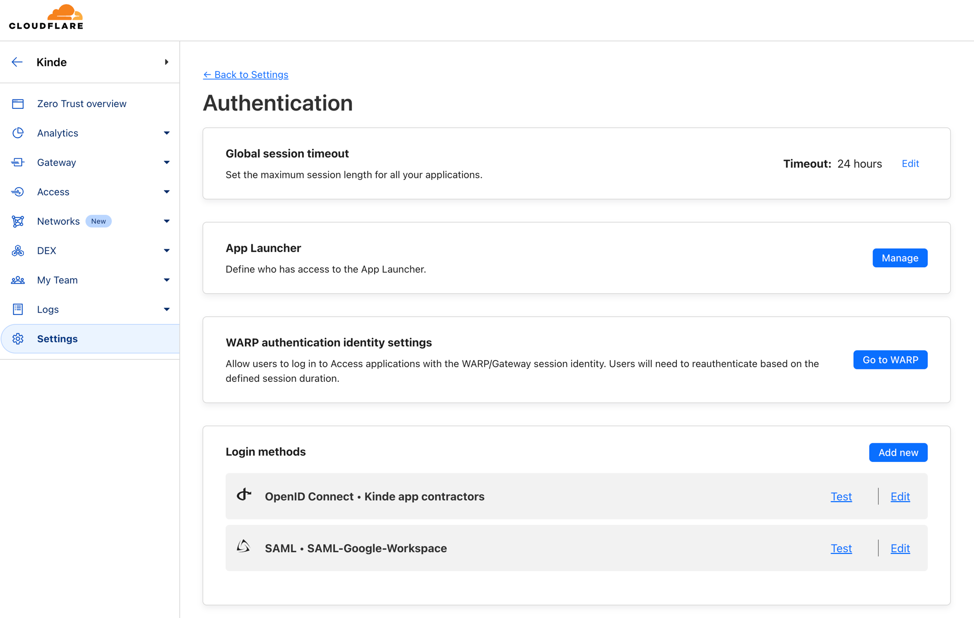This screenshot has width=974, height=618.
Task: Click the back arrow next to Kinde
Action: [x=17, y=62]
